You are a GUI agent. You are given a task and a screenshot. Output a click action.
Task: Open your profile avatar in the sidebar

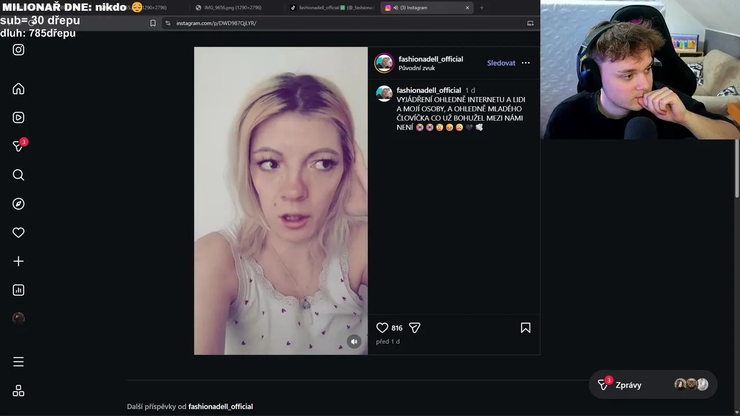click(18, 318)
